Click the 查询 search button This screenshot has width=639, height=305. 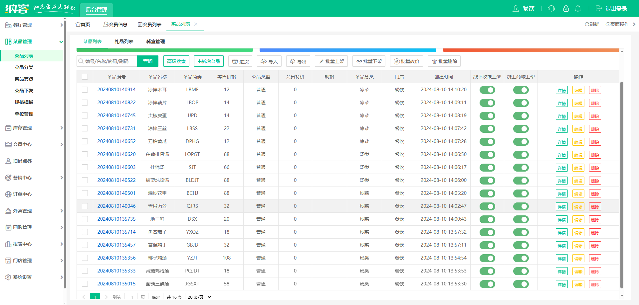[148, 61]
